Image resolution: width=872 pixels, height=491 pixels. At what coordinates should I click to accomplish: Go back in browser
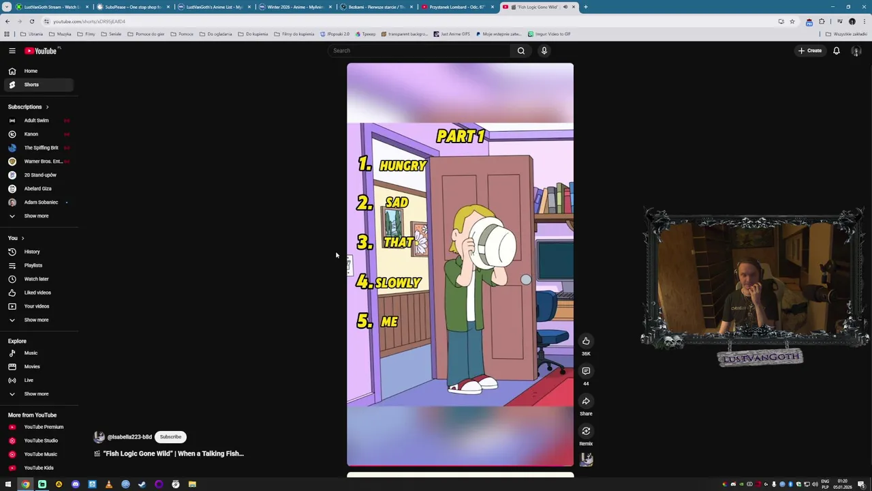(7, 21)
